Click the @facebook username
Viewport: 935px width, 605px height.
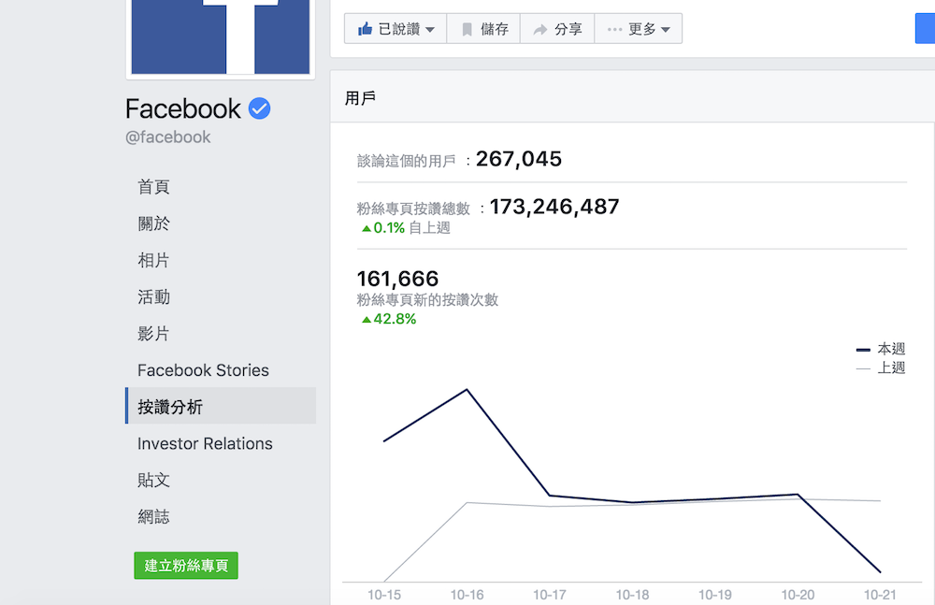pos(168,137)
